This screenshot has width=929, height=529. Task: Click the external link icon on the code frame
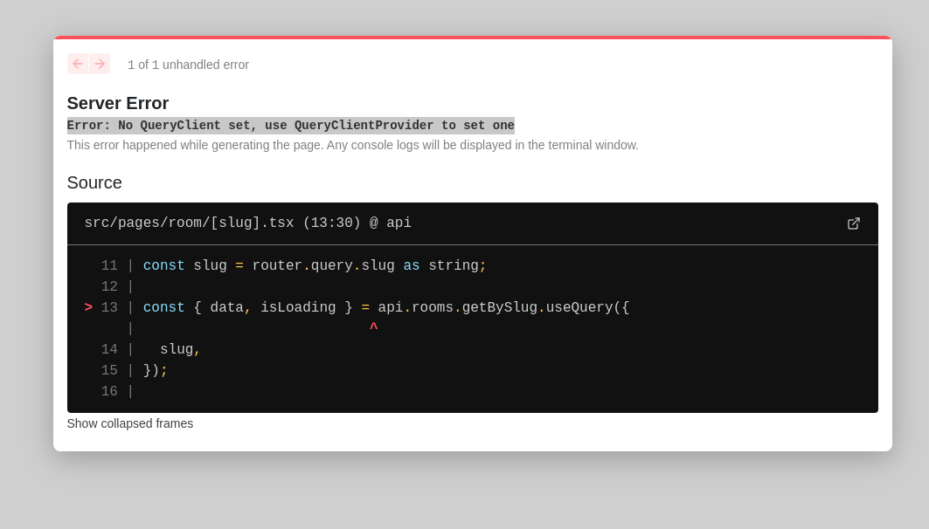click(854, 223)
